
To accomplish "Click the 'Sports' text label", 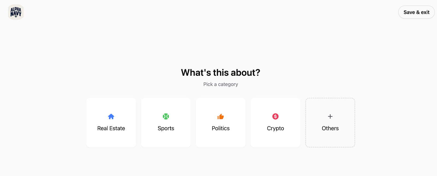I will pyautogui.click(x=166, y=128).
